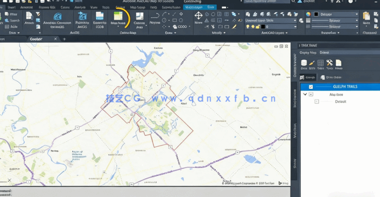
Task: Close the Guelph drawing tab
Action: [55, 39]
